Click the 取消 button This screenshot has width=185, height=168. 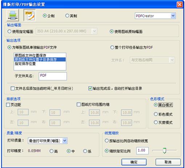168,162
